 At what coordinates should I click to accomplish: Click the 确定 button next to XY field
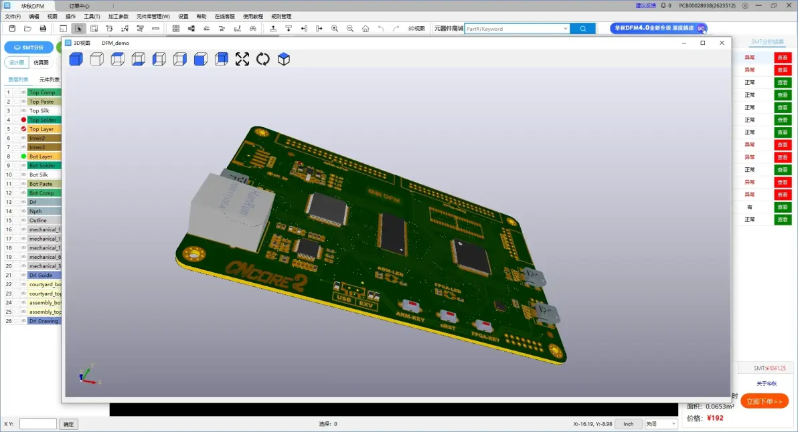(x=68, y=424)
